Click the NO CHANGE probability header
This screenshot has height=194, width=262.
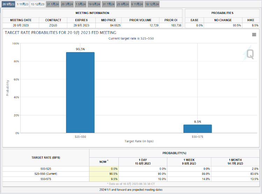tap(223, 20)
